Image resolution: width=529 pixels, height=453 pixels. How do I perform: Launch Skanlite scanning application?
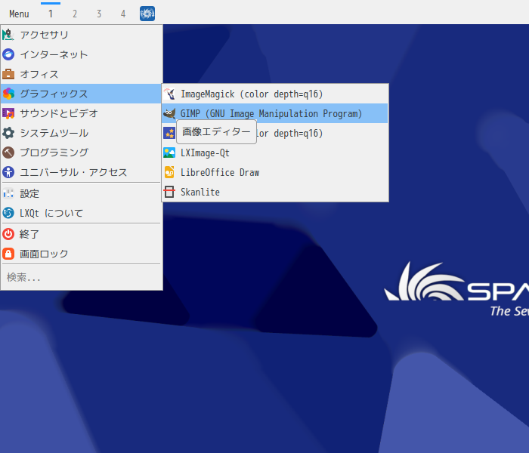point(275,192)
